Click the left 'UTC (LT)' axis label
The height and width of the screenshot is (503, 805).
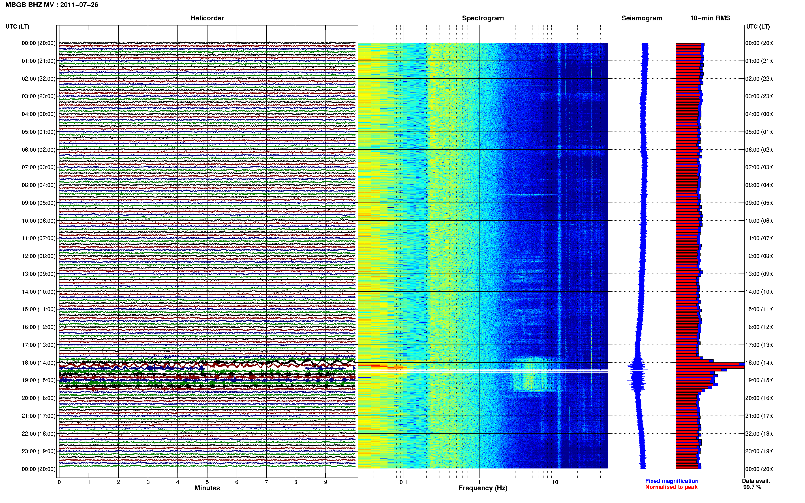(17, 27)
